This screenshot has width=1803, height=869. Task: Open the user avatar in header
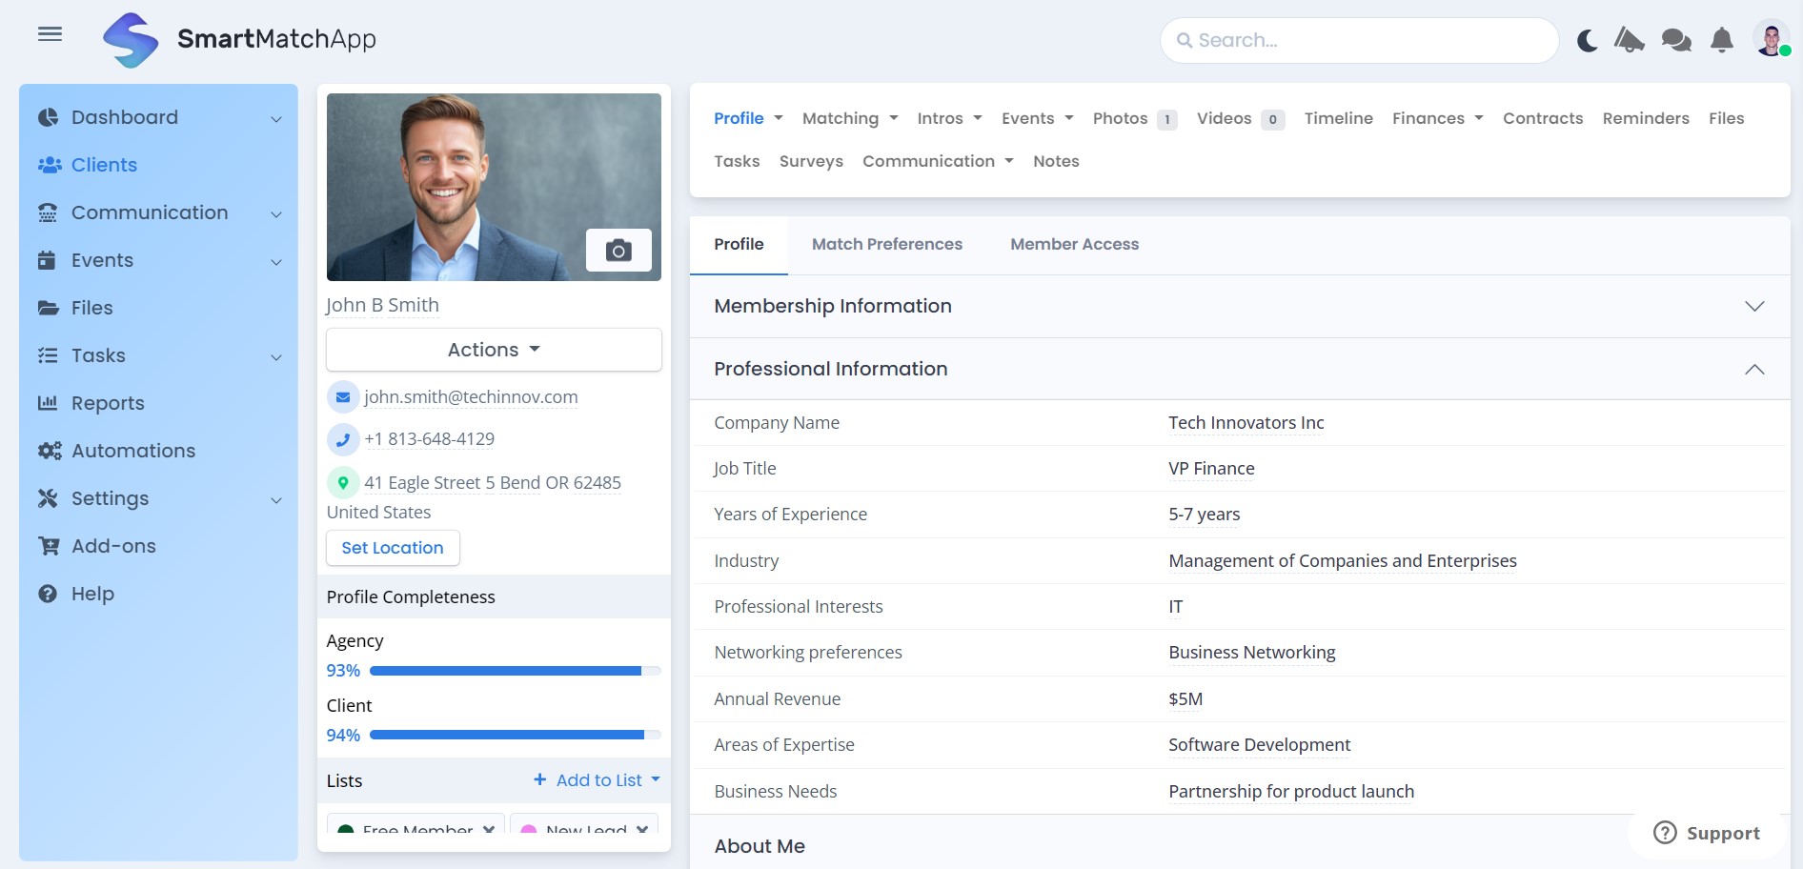click(x=1771, y=40)
